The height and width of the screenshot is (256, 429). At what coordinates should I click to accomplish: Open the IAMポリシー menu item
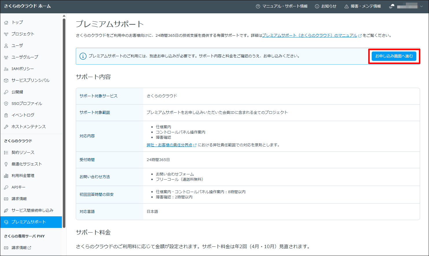[23, 69]
